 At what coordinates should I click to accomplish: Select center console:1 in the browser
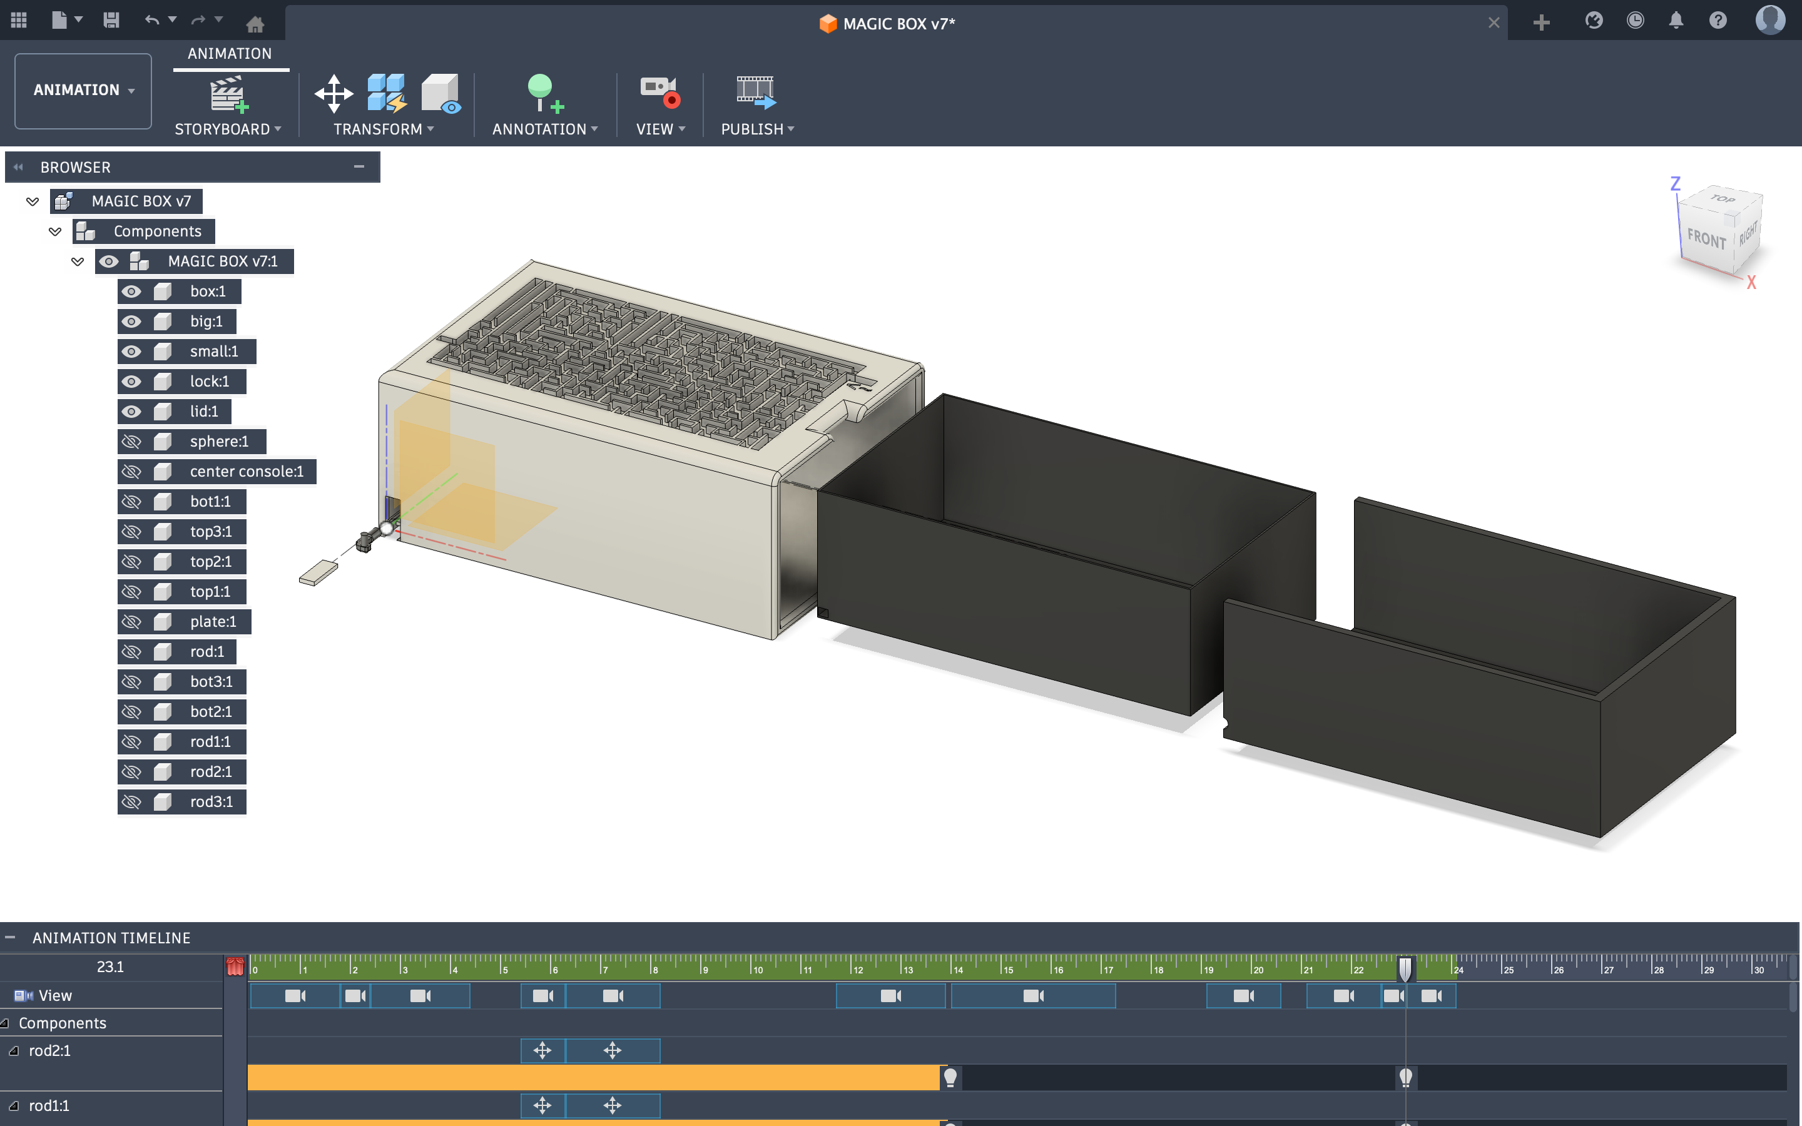[x=247, y=472]
